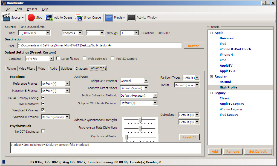Collapse the Apple presets group

point(212,33)
